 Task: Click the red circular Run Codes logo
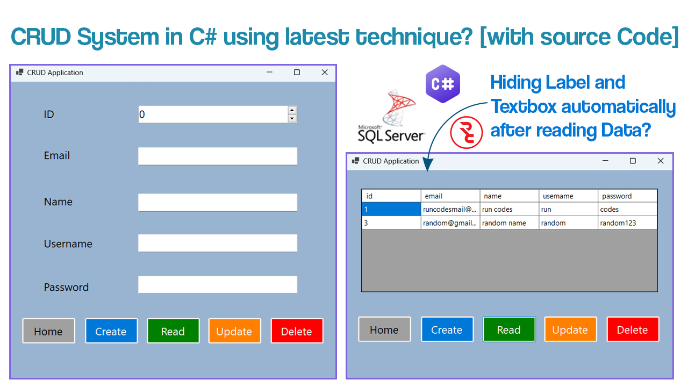click(466, 133)
